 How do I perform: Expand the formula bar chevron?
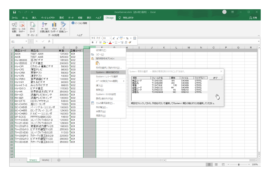click(259, 41)
